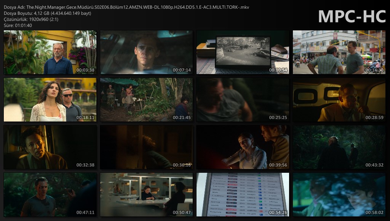390x221 pixels.
Task: Select the driver close-up thumbnail at 00:07:14
Action: pos(146,52)
